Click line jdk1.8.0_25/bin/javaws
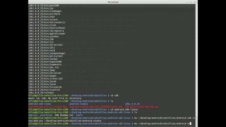 43,59
